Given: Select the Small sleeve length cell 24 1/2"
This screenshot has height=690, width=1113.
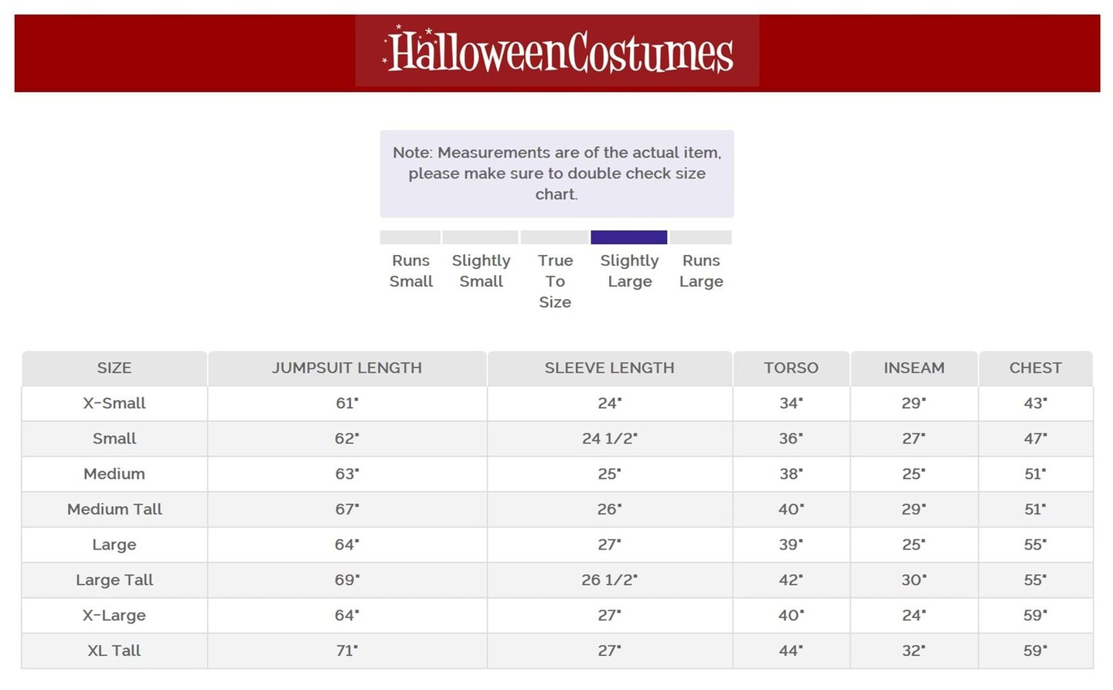Looking at the screenshot, I should 609,439.
